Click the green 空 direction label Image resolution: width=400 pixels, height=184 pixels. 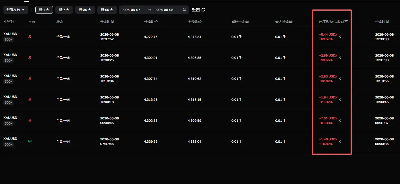[x=30, y=142]
